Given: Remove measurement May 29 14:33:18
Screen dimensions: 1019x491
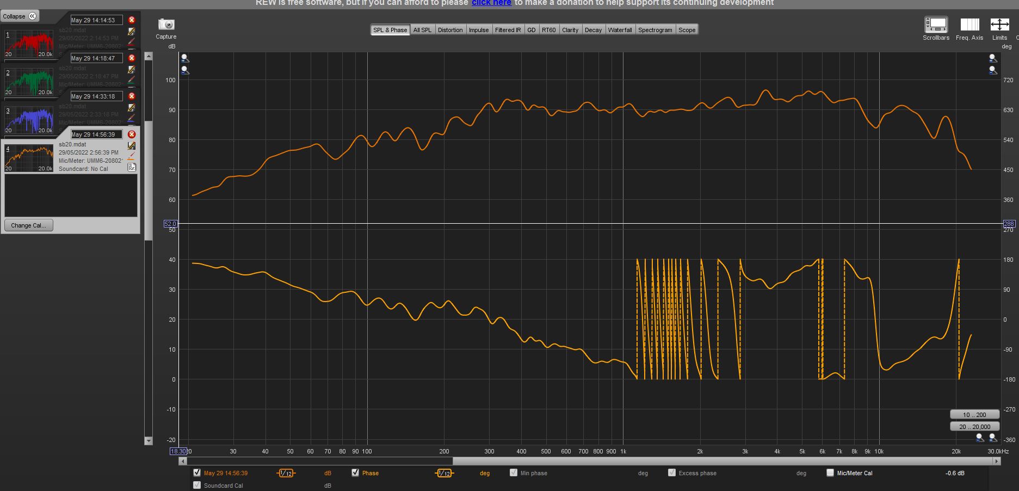Looking at the screenshot, I should coord(132,96).
